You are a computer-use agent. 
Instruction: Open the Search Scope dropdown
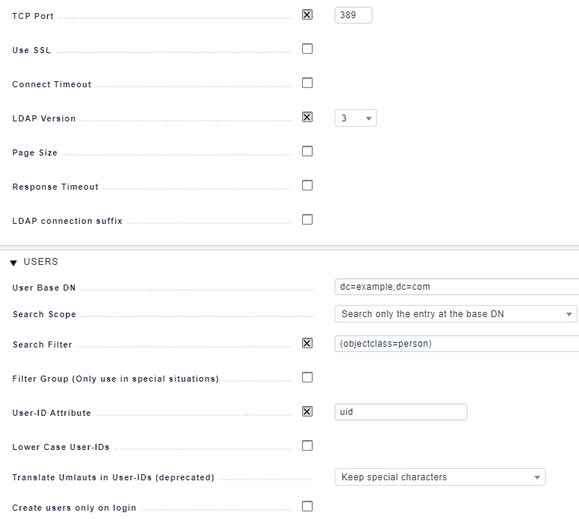[455, 314]
